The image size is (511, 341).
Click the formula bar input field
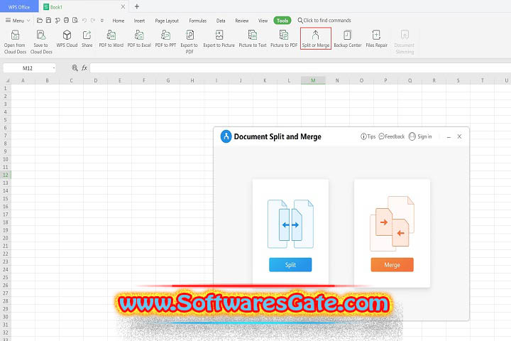300,68
